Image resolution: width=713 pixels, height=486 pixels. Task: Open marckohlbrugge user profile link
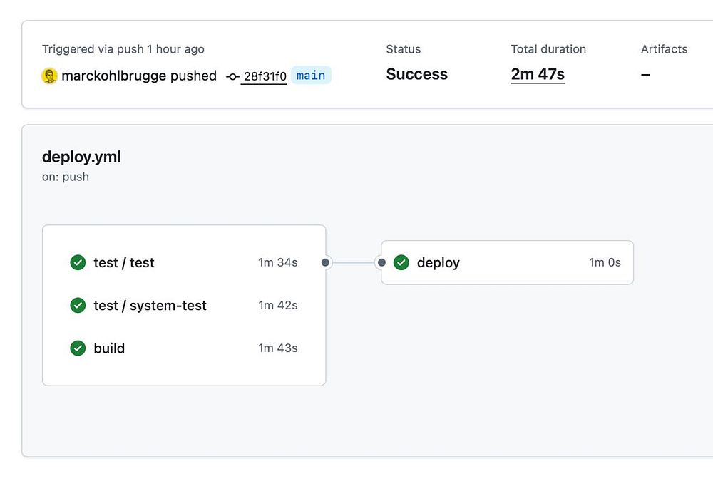coord(114,76)
